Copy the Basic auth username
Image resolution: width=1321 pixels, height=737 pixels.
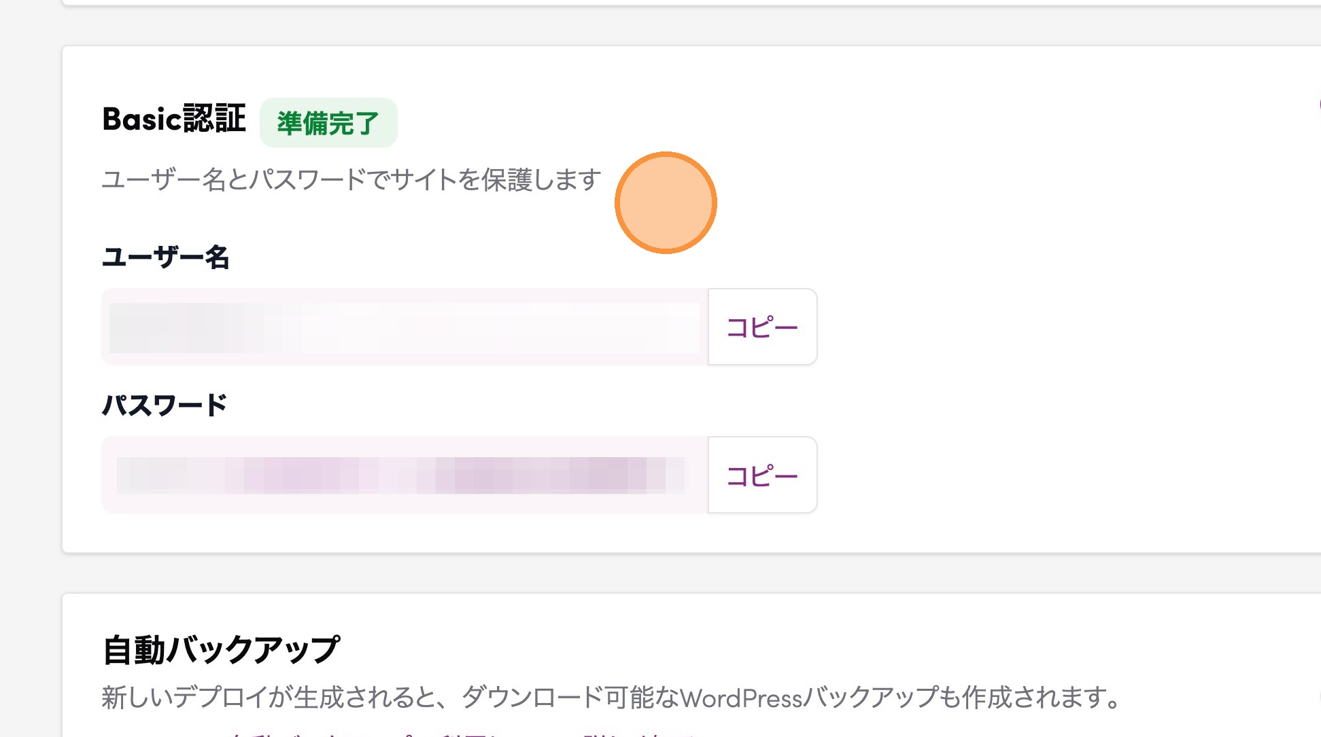(762, 327)
